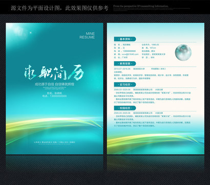Select the 教育背景 section header
210x185 pixels.
(x=125, y=64)
